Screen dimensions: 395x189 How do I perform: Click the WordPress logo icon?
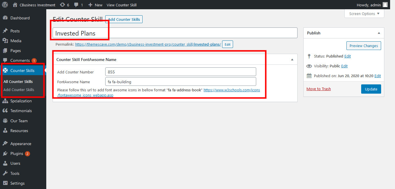[x=5, y=5]
